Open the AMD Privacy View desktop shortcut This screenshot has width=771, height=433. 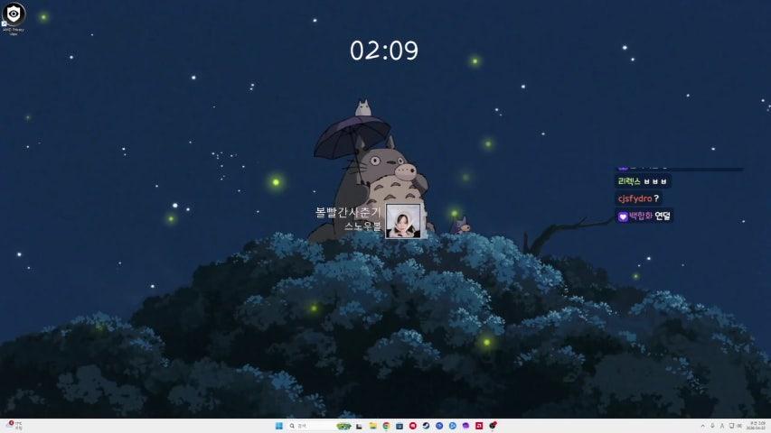[x=14, y=19]
